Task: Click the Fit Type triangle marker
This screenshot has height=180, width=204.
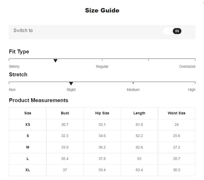Action: [55, 61]
